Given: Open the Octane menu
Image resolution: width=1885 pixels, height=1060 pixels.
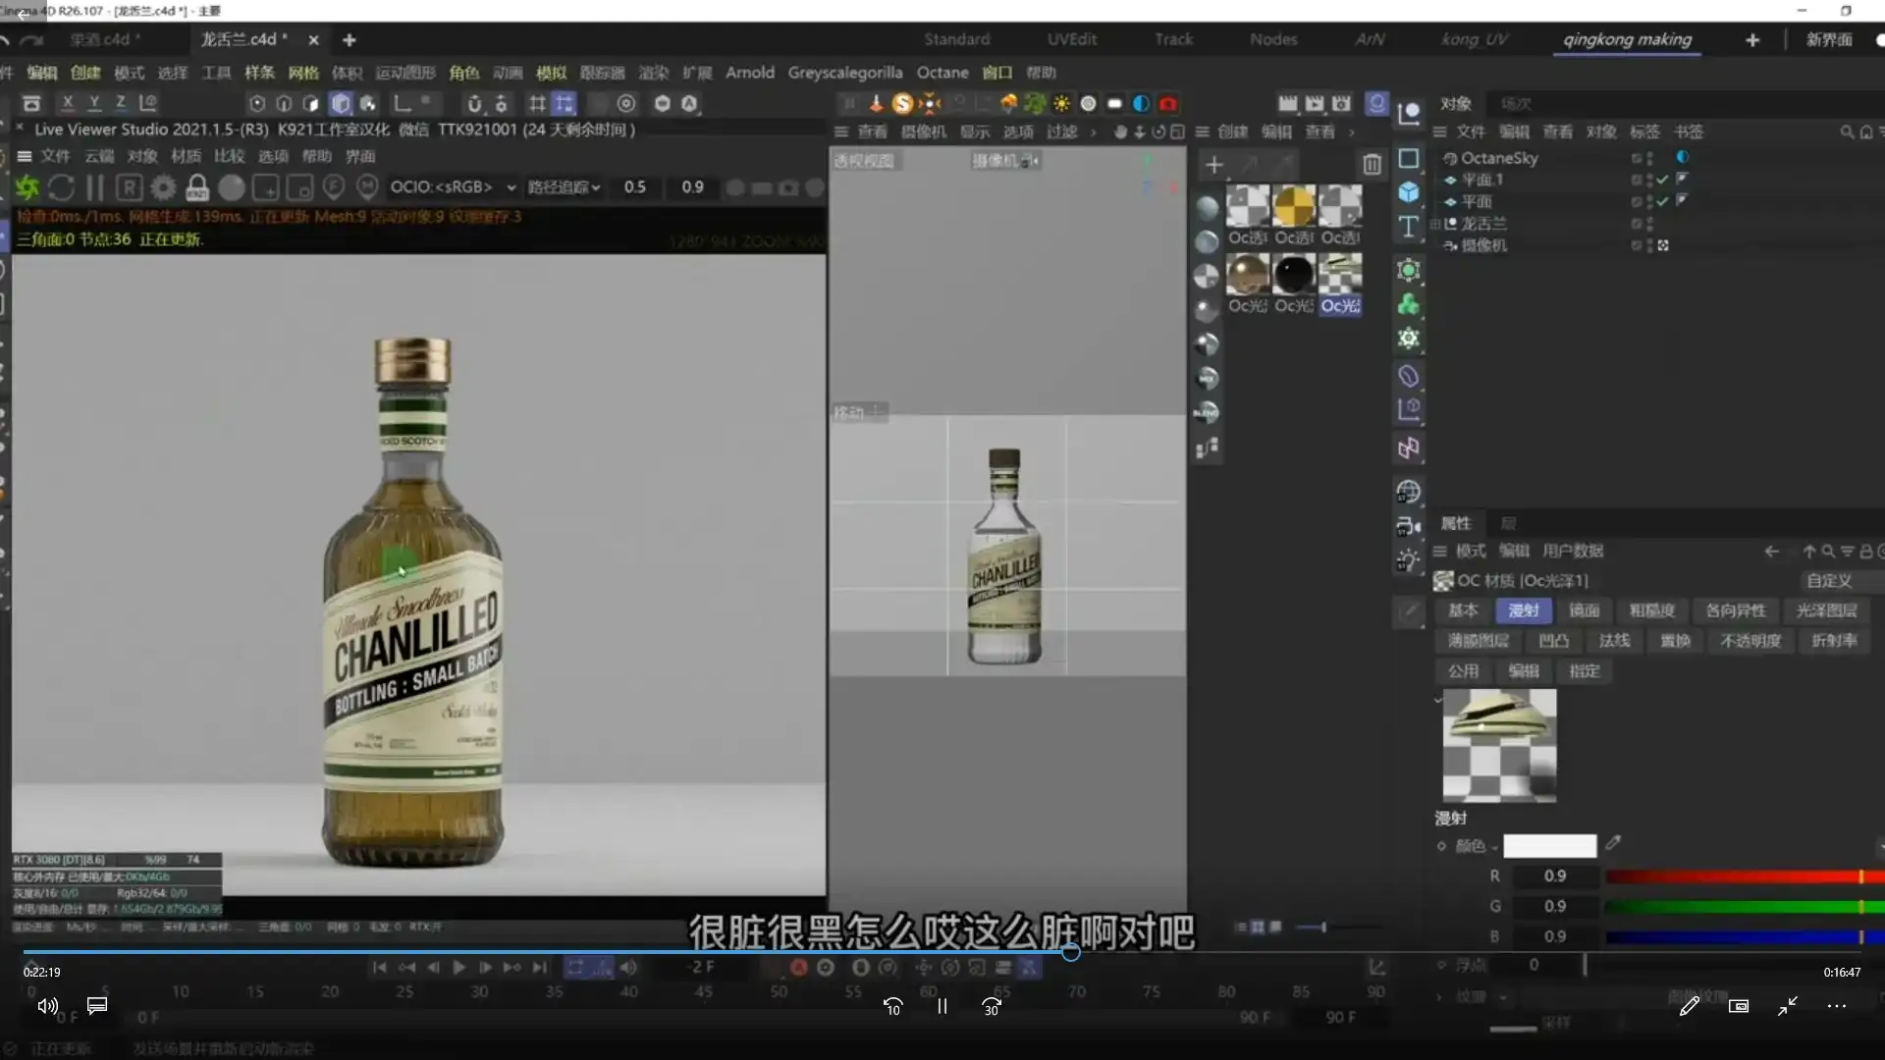Looking at the screenshot, I should 942,73.
